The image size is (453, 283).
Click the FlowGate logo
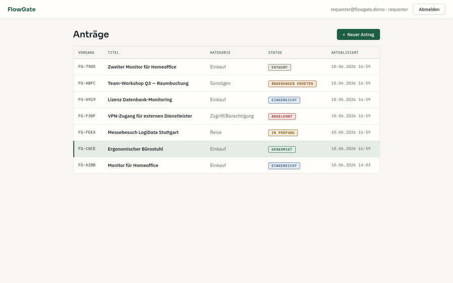pos(22,9)
